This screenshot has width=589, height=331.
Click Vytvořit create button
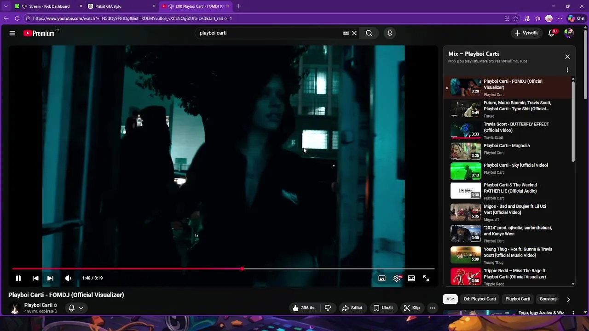[x=526, y=33]
